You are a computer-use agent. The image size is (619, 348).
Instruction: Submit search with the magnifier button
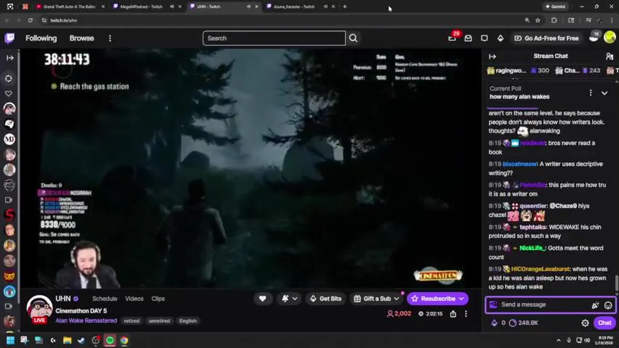pos(353,38)
